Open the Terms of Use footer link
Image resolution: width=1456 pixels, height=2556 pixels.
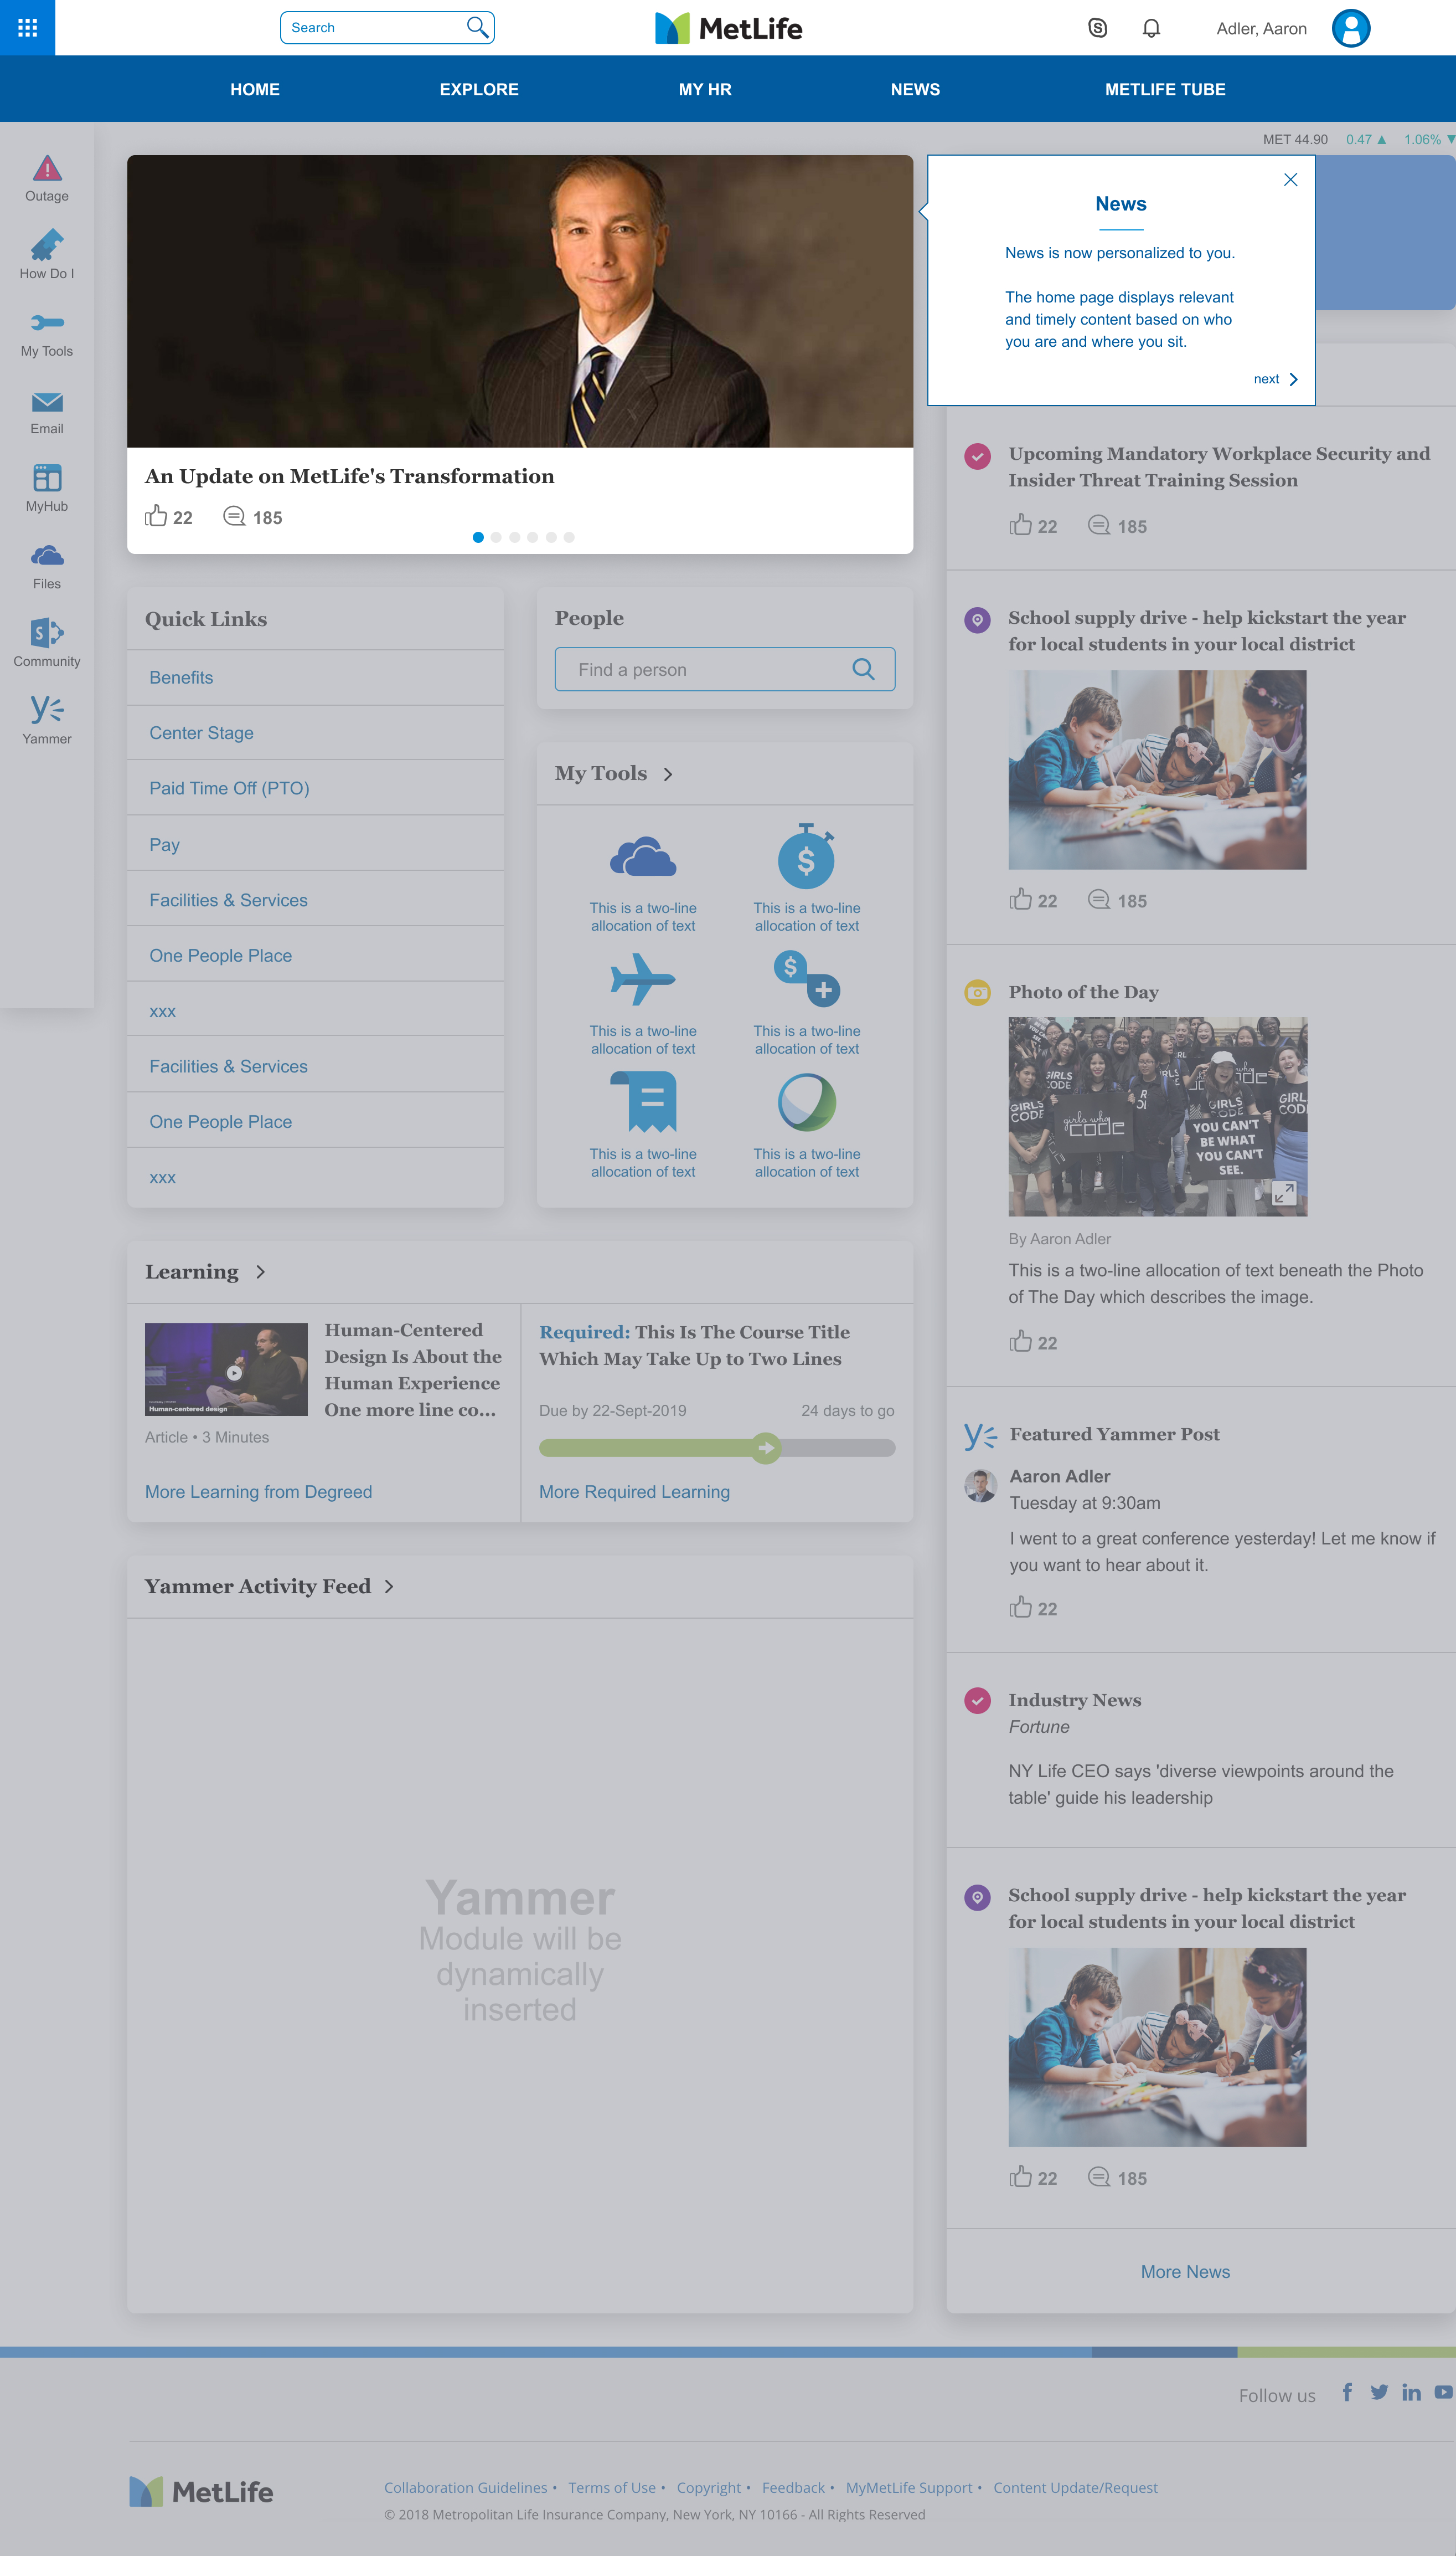tap(612, 2488)
